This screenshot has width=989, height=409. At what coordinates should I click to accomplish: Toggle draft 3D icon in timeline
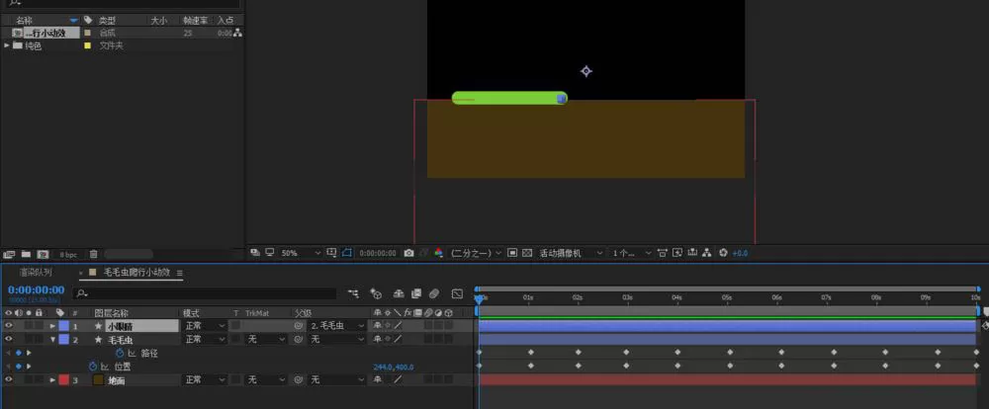376,293
